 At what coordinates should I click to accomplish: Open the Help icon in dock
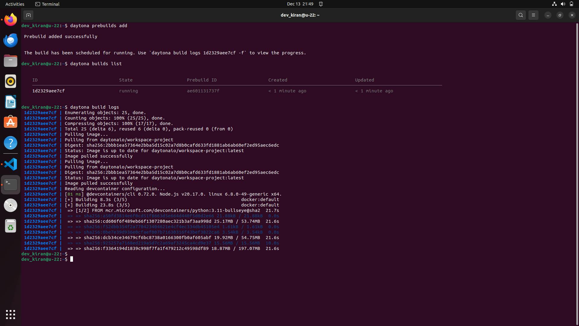[11, 143]
